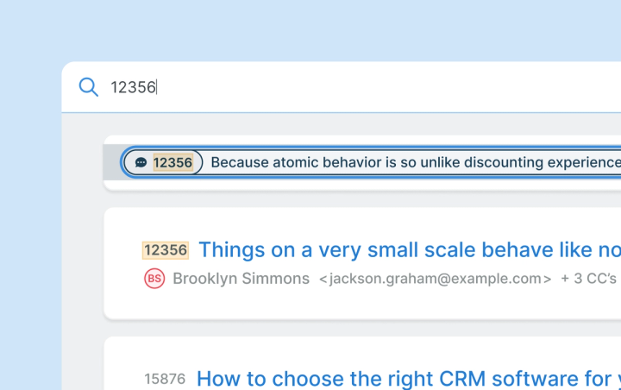The image size is (621, 390).
Task: Open "Things on a very small scale" result
Action: 410,249
